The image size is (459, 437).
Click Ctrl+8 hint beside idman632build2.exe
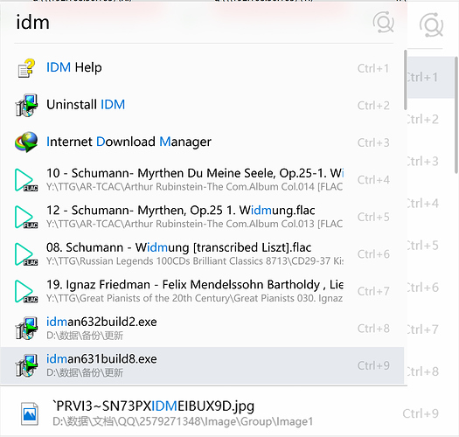[373, 329]
